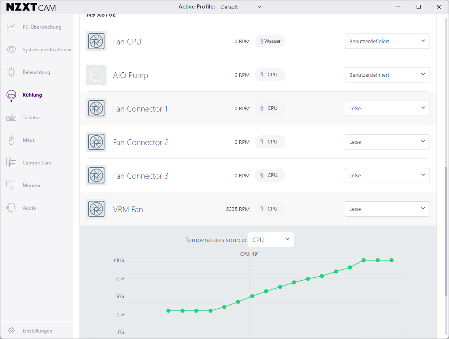Select the Tastatur keyboard icon
The width and height of the screenshot is (449, 339).
(11, 118)
